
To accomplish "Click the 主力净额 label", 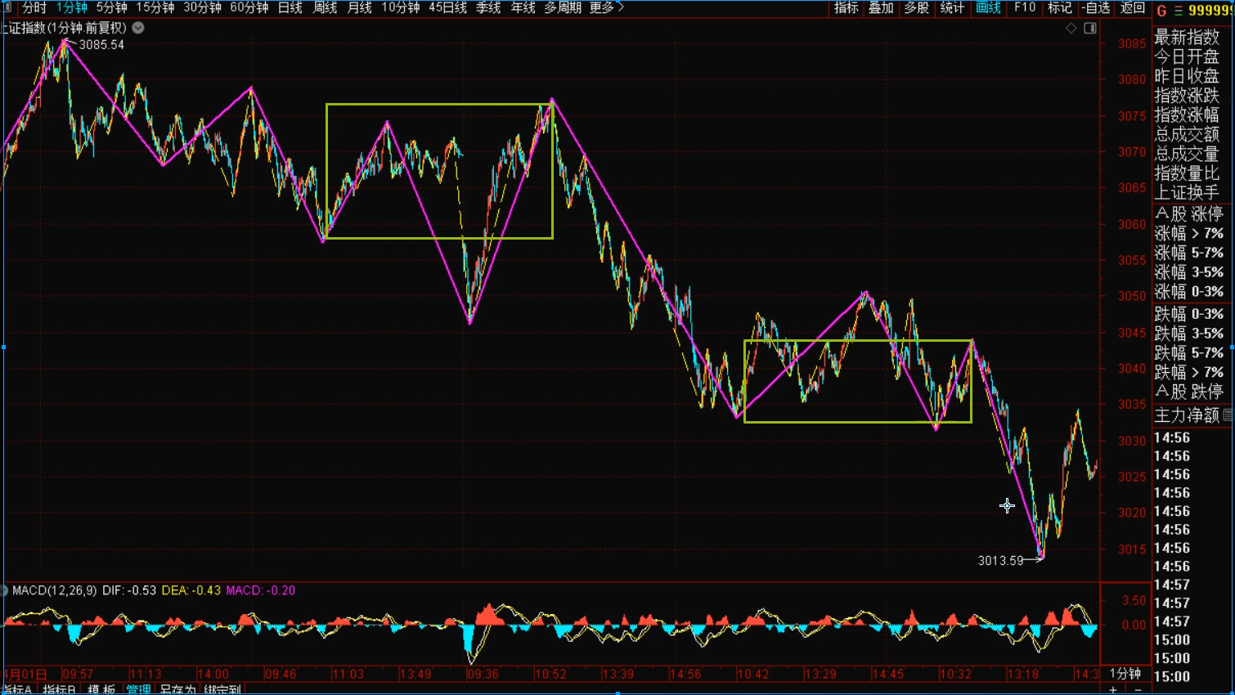I will pos(1187,415).
